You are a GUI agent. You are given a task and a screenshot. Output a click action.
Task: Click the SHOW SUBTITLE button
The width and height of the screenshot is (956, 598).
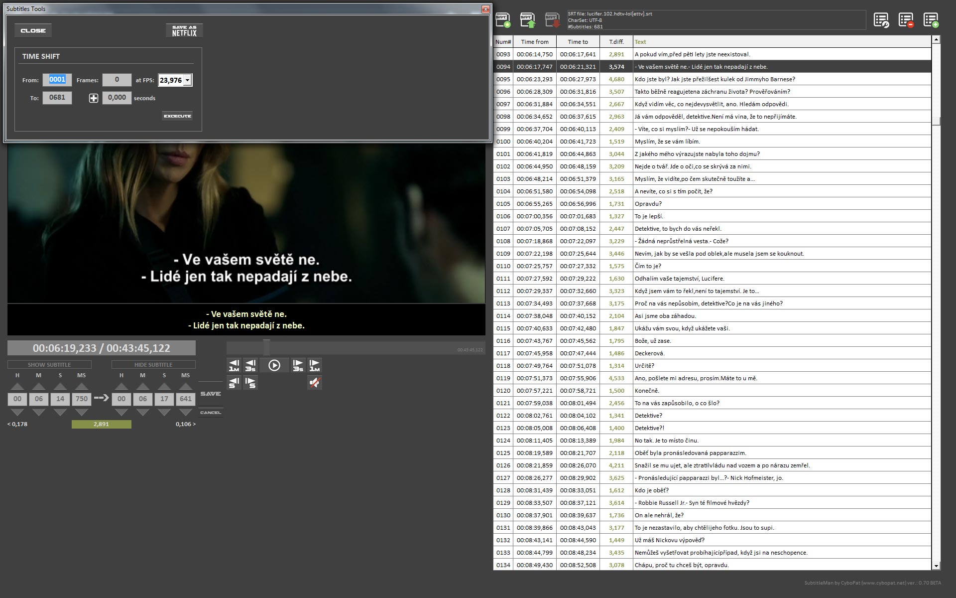point(49,365)
